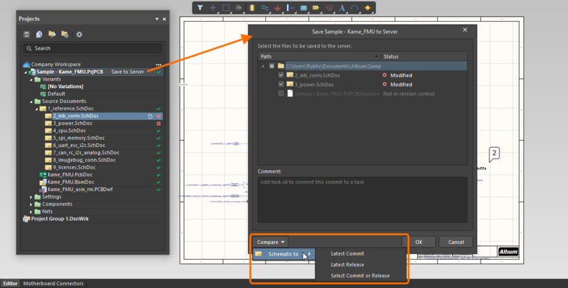The image size is (568, 288).
Task: Activate the Text String 'A' tool
Action: tap(342, 8)
